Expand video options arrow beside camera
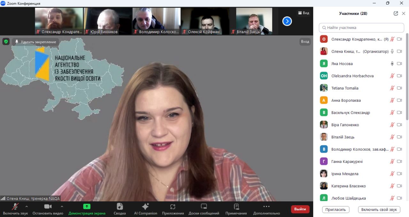This screenshot has height=217, width=409. coord(62,206)
